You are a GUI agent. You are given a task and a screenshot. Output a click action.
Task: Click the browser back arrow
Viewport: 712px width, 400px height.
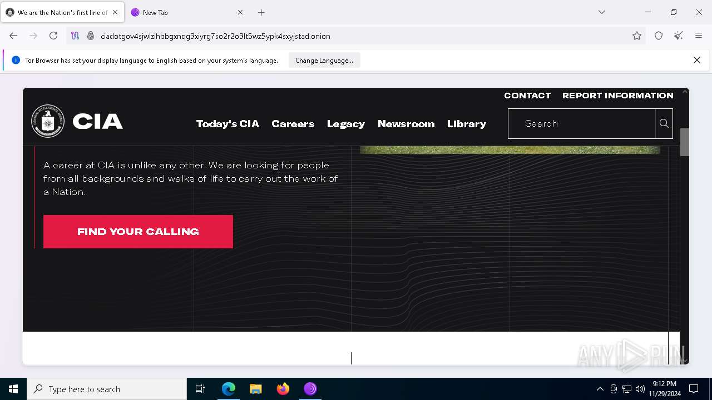(13, 36)
